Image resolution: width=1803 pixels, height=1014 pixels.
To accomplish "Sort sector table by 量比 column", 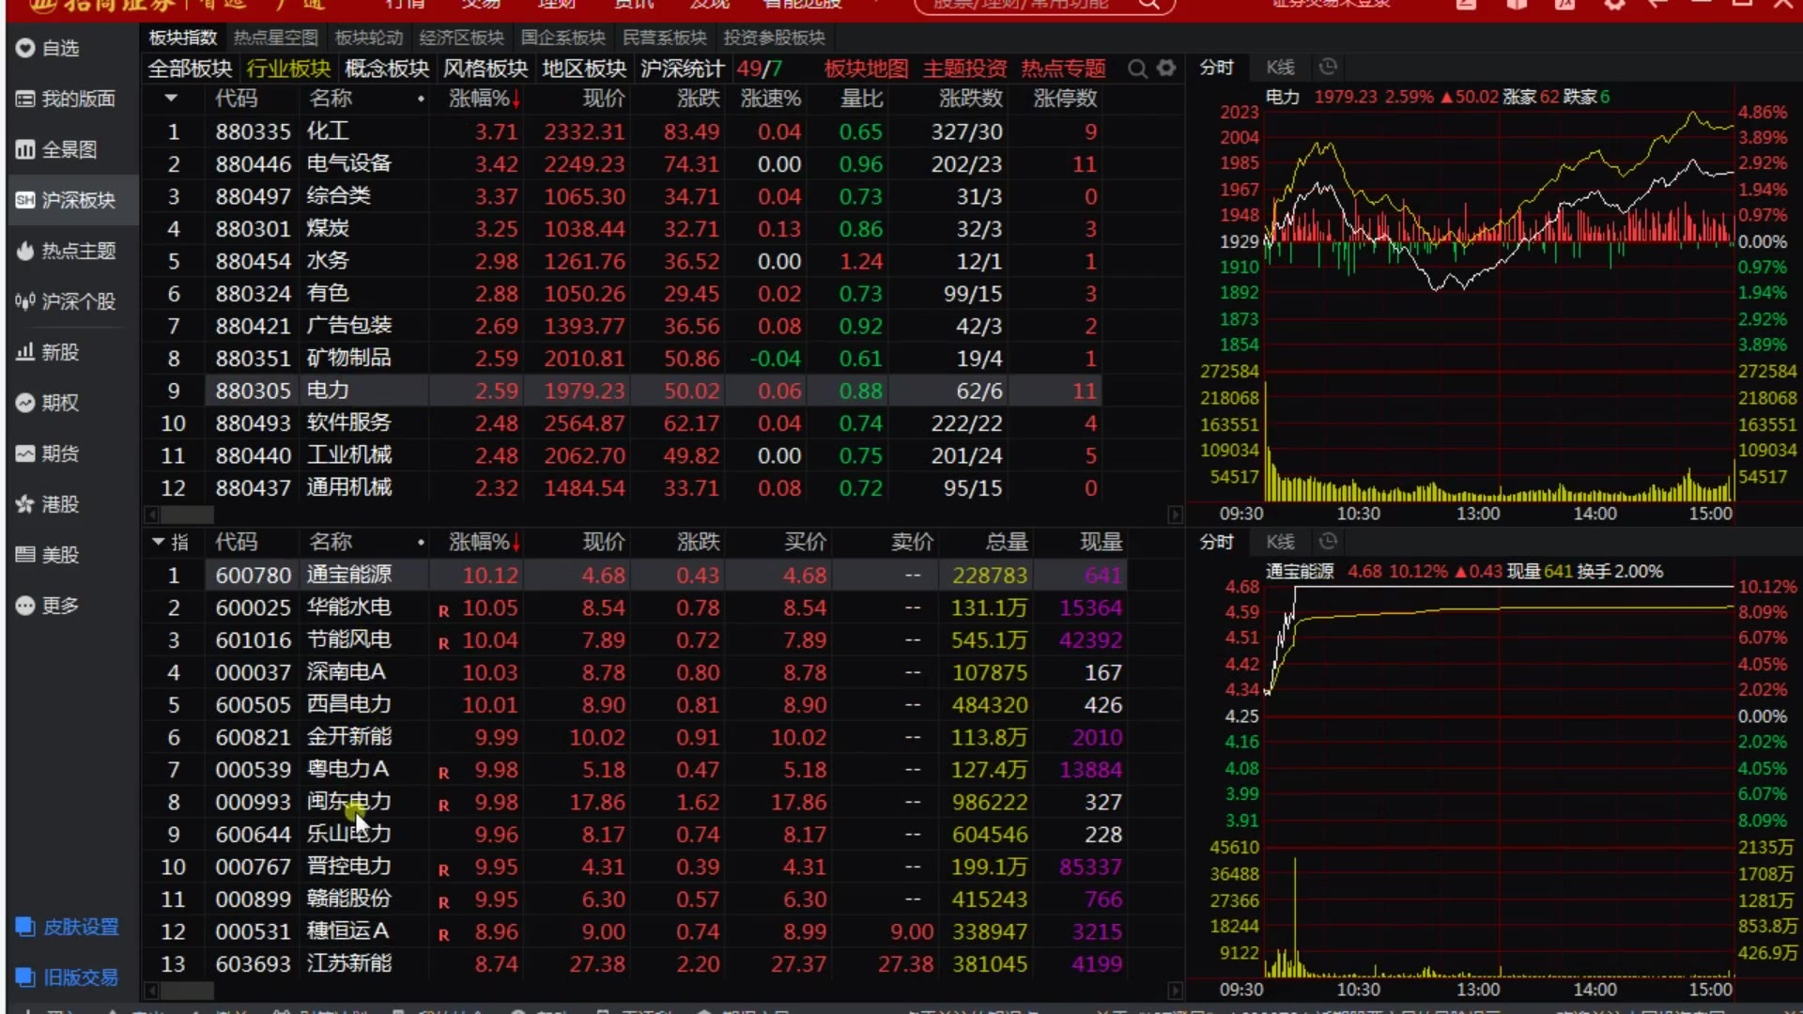I will (861, 98).
